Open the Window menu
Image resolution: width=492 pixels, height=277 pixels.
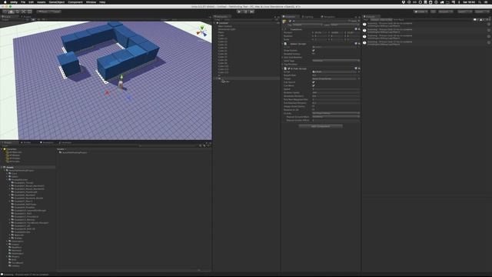tap(91, 2)
